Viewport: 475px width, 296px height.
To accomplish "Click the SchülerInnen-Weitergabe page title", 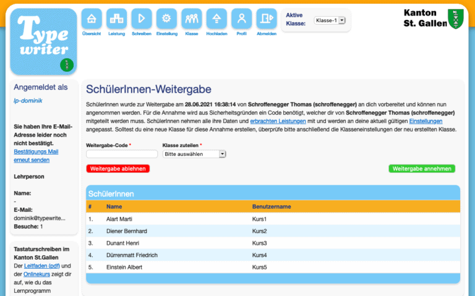I will [148, 89].
